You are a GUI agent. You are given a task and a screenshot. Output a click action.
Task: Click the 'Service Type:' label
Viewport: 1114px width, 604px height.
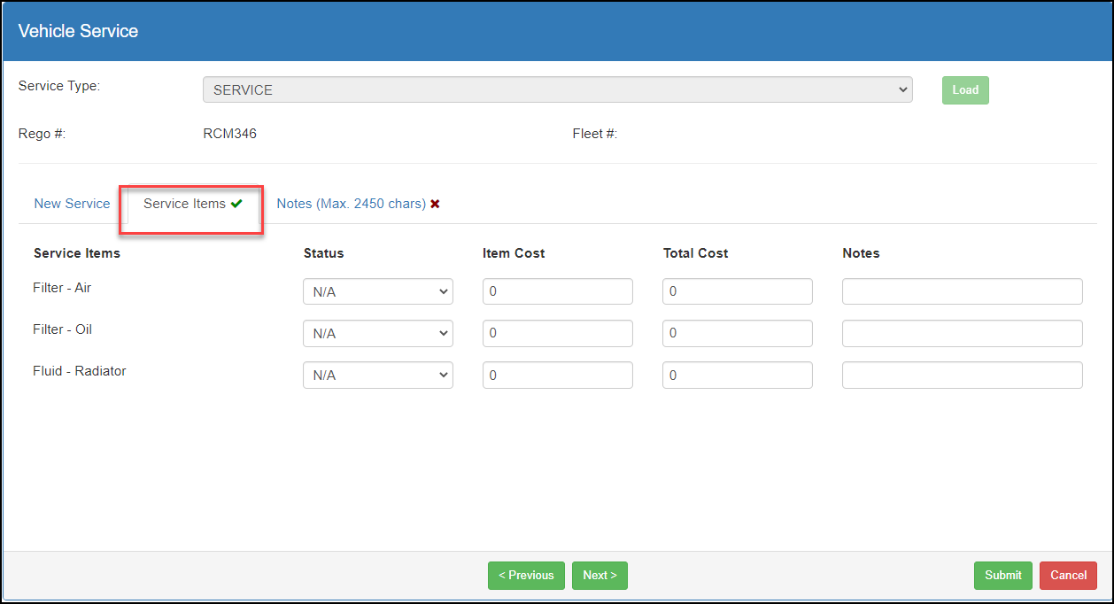(59, 86)
